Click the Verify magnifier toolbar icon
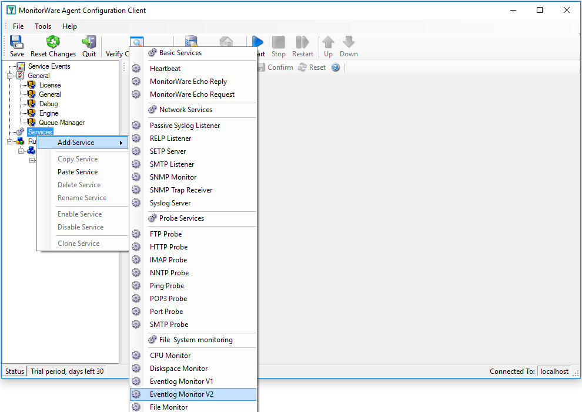Viewport: 582px width, 412px height. coord(136,42)
